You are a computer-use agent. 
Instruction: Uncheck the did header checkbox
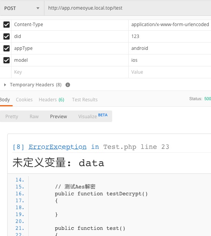[7, 36]
